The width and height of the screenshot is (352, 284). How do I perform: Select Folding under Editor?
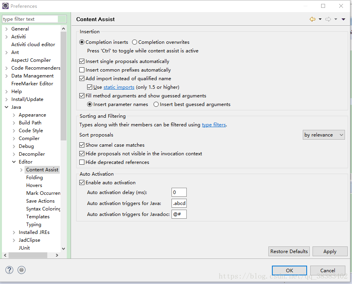34,178
